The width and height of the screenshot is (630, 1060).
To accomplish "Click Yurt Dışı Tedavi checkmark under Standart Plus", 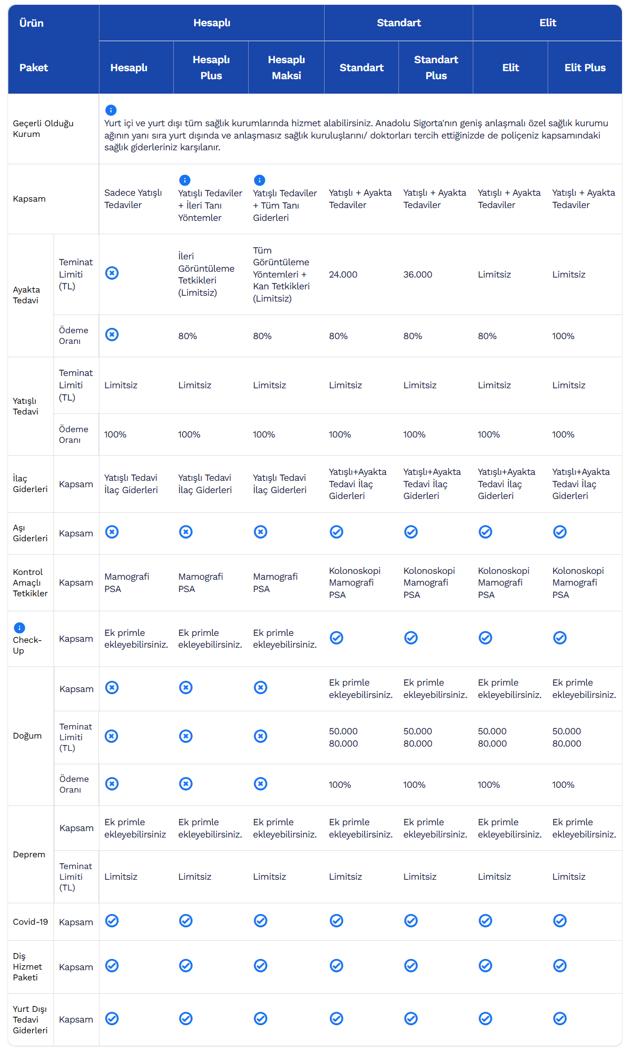I will pyautogui.click(x=411, y=1019).
